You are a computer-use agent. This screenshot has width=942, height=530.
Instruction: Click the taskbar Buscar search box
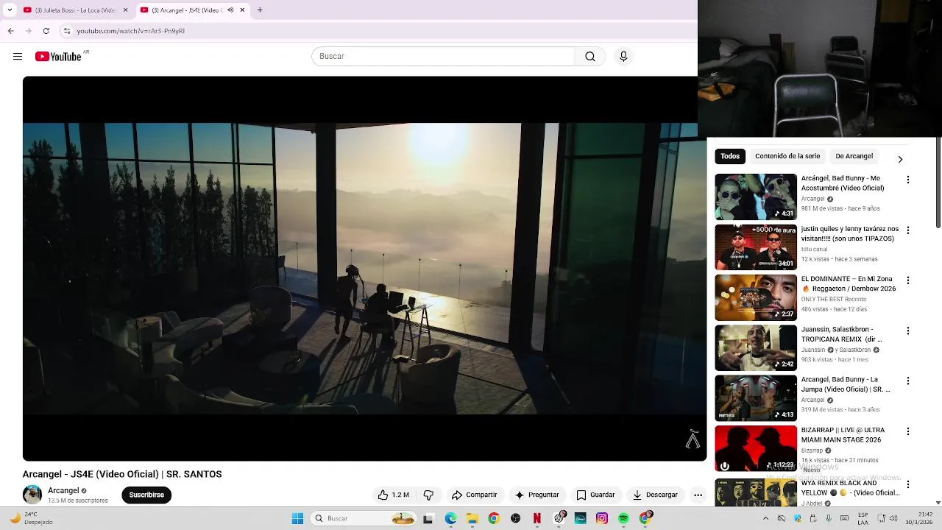pos(365,518)
